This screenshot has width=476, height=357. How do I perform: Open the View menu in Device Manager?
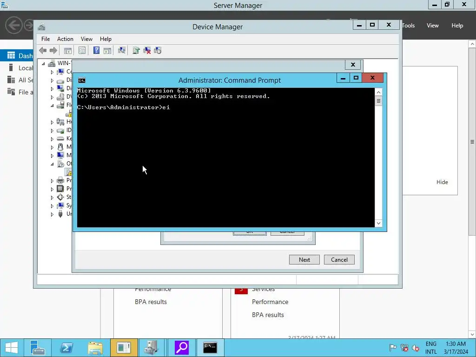coord(86,39)
